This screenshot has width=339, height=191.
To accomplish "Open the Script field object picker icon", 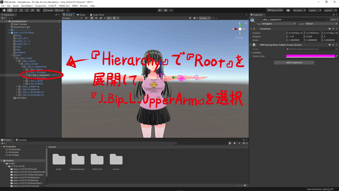I will (x=336, y=49).
